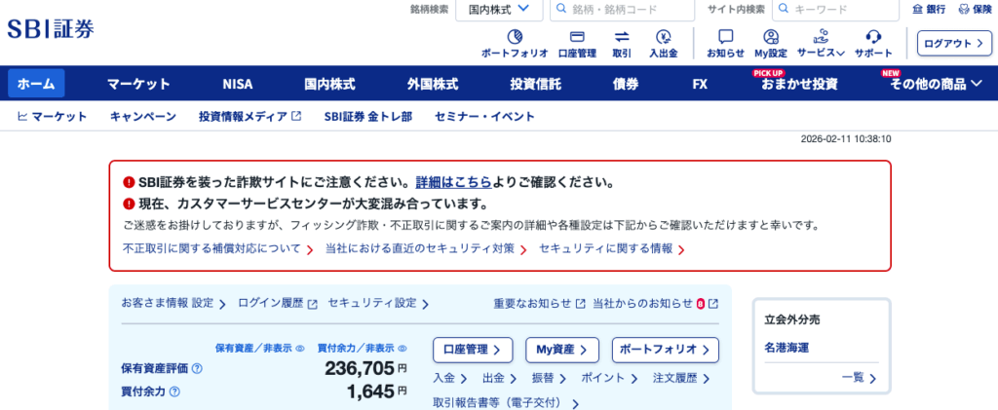Open the 取引 arrows icon
The height and width of the screenshot is (410, 998).
[622, 37]
